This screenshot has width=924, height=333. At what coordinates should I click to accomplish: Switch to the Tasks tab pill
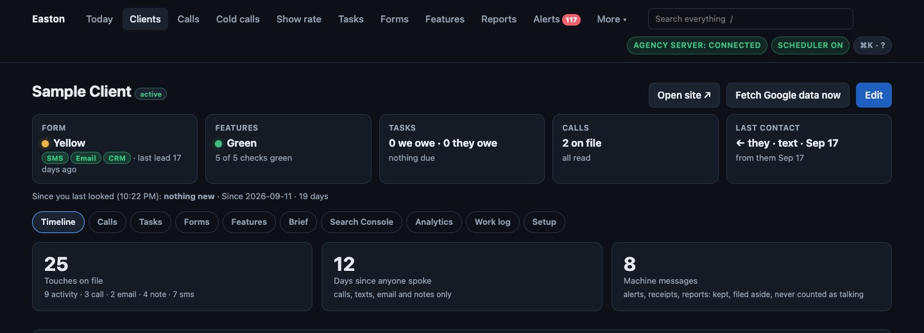151,222
